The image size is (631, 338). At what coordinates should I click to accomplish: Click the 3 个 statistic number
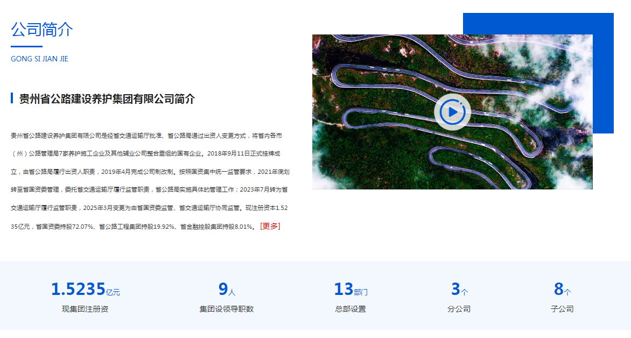pyautogui.click(x=459, y=290)
